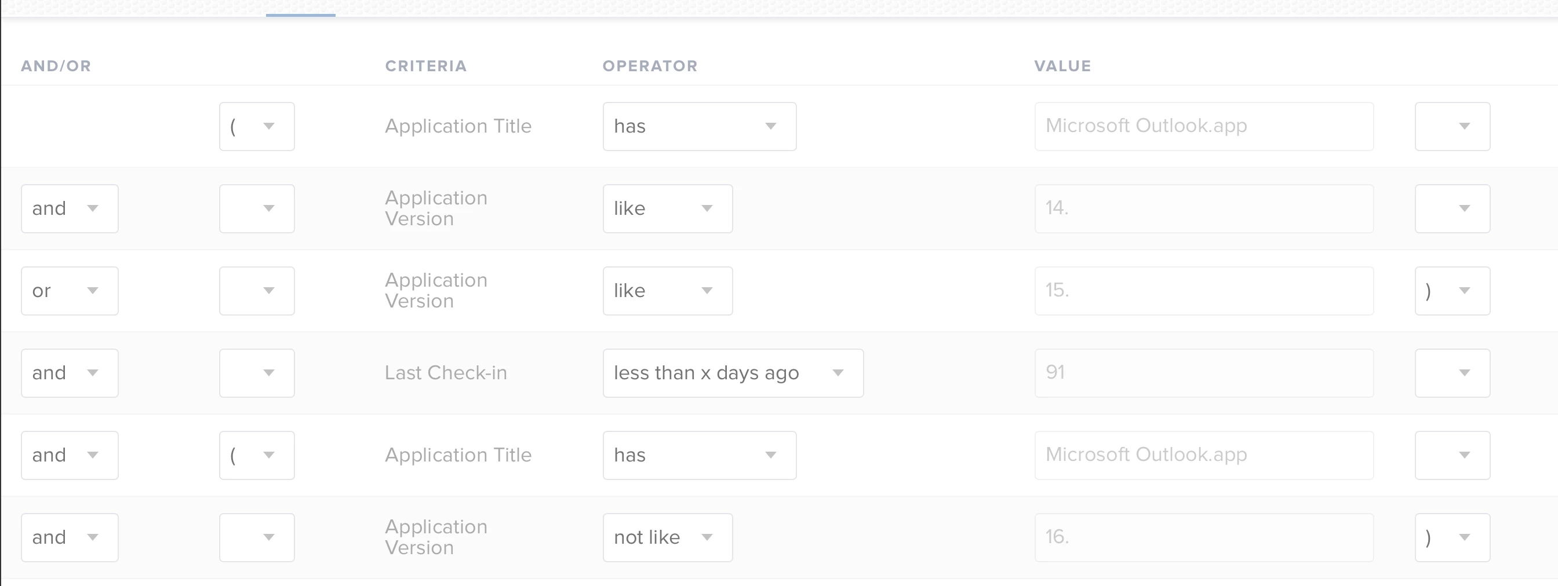Expand the empty opening parenthesis dropdown on the Last Check-in row
This screenshot has height=586, width=1558.
tap(256, 373)
